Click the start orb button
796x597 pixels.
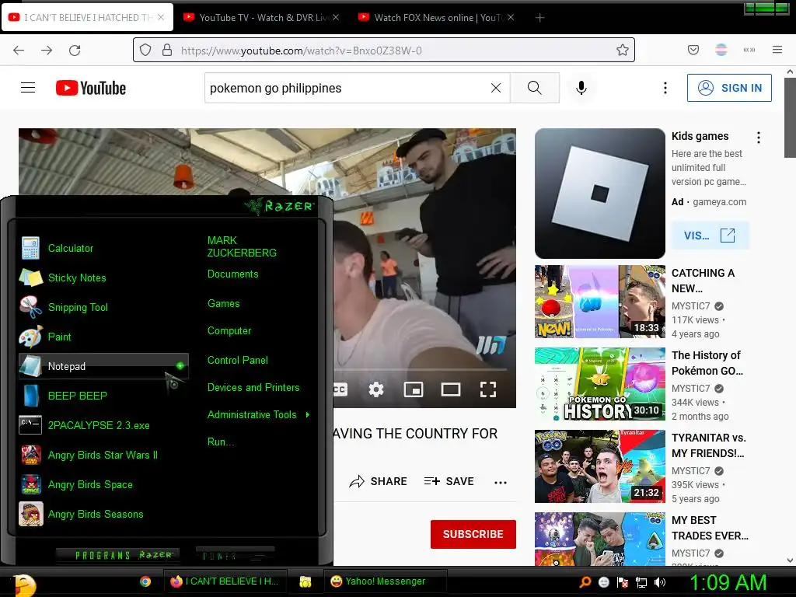[23, 584]
